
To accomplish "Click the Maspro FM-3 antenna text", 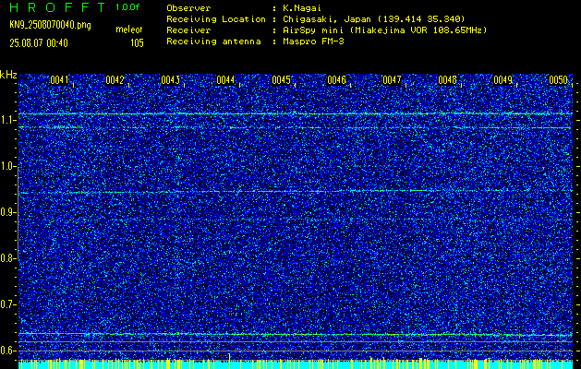I will (313, 42).
